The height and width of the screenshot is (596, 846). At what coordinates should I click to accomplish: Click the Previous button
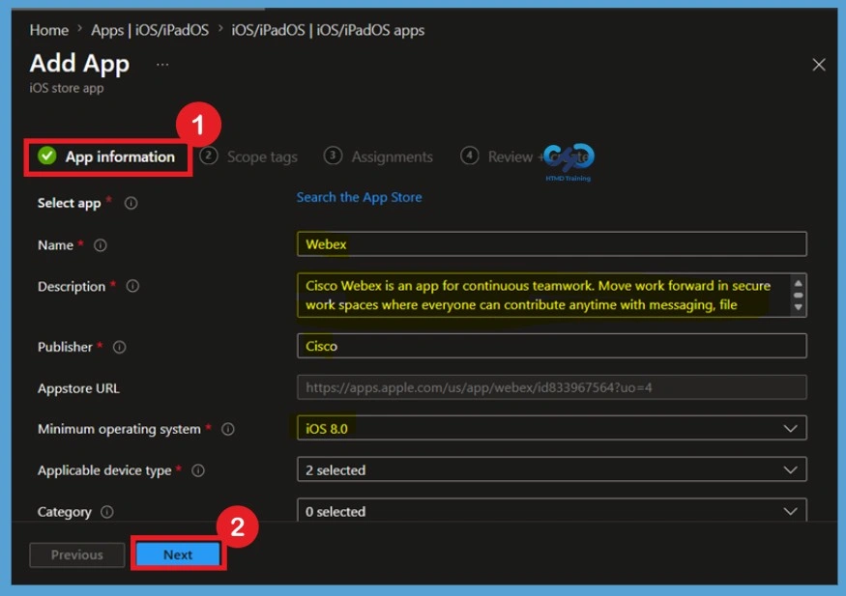pyautogui.click(x=77, y=555)
